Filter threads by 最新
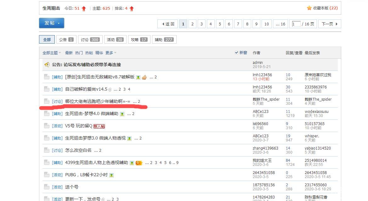 pos(69,53)
